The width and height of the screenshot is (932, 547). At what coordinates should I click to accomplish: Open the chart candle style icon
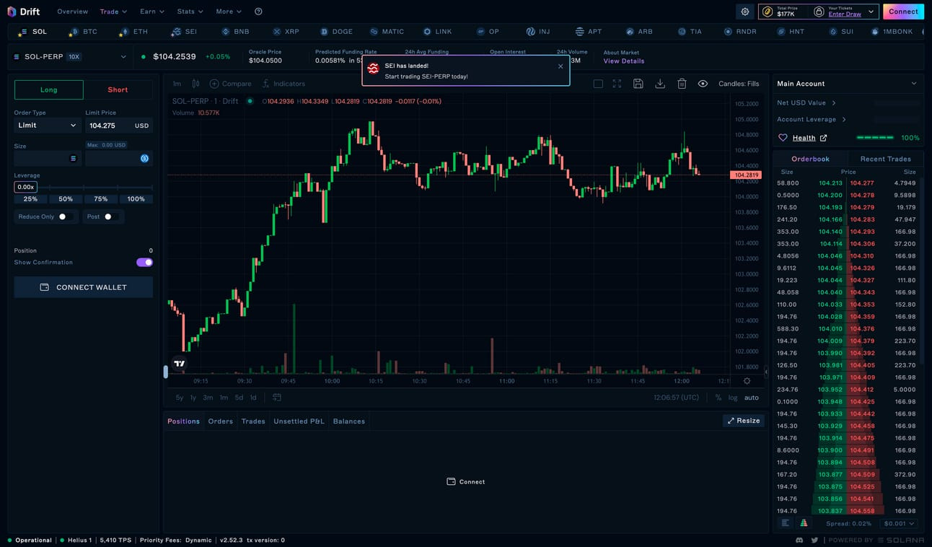(x=195, y=84)
